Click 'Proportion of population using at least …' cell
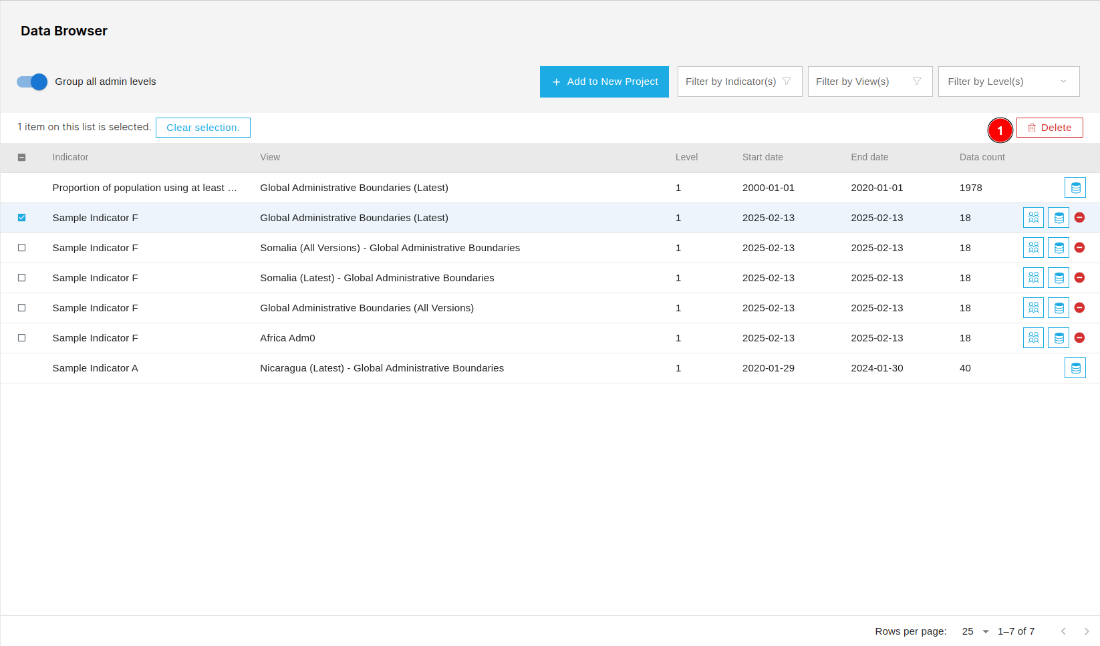 (x=145, y=188)
